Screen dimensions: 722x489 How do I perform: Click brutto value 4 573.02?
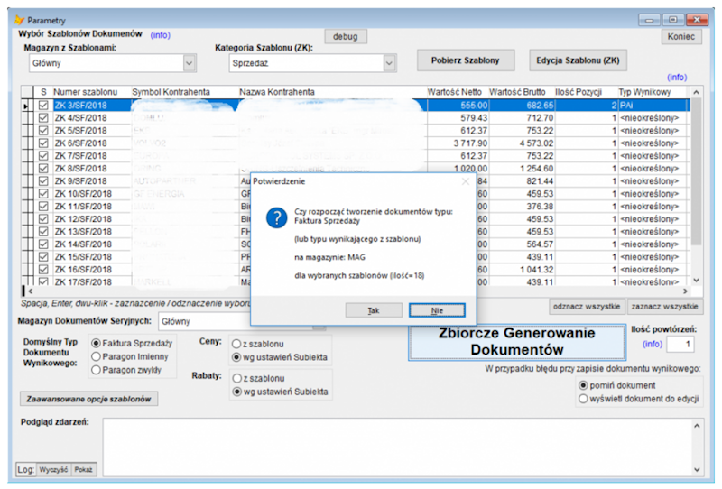[x=536, y=143]
